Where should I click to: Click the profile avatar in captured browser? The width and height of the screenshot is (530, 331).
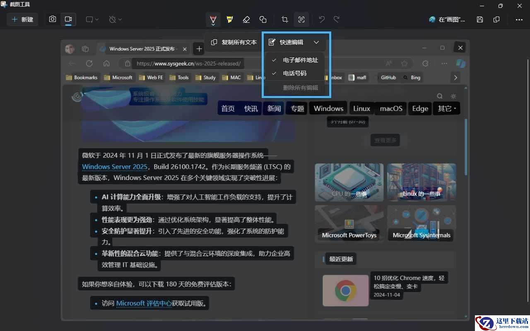coord(70,49)
